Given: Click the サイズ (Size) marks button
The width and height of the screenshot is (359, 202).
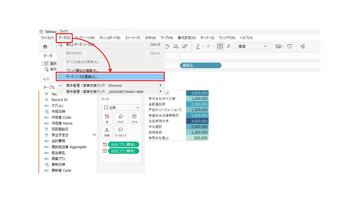Looking at the screenshot, I should 121,118.
